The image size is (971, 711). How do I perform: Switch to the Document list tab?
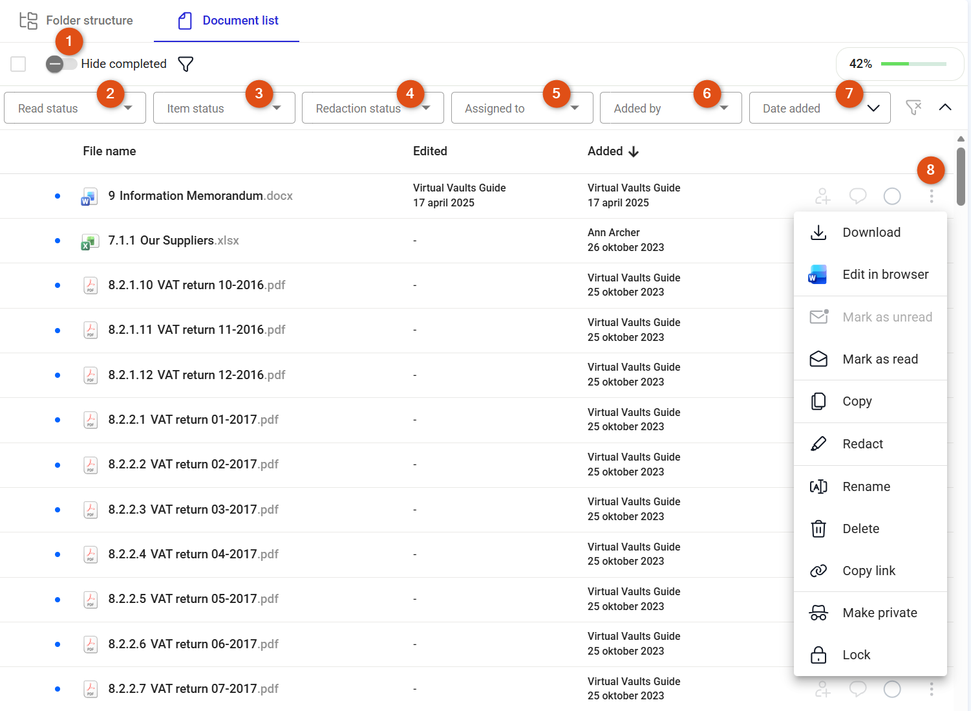(228, 21)
